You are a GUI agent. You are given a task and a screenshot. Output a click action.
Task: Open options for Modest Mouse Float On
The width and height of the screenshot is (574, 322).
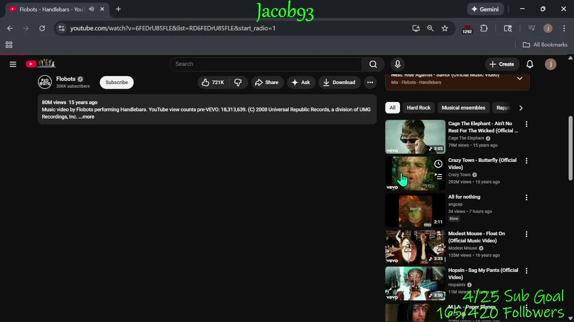coord(526,234)
